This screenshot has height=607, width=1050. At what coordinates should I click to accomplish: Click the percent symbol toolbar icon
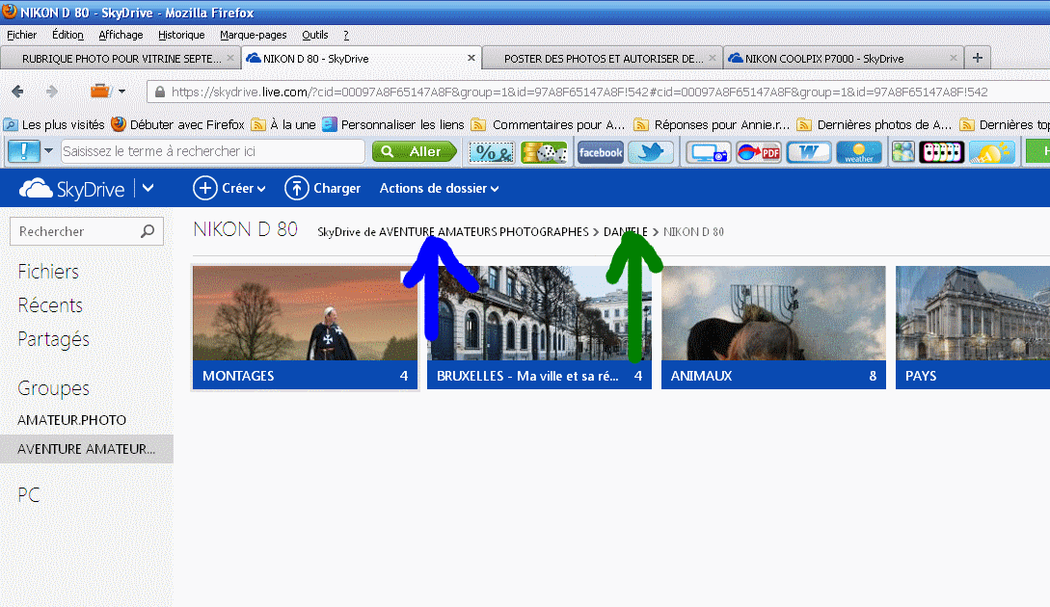click(492, 152)
